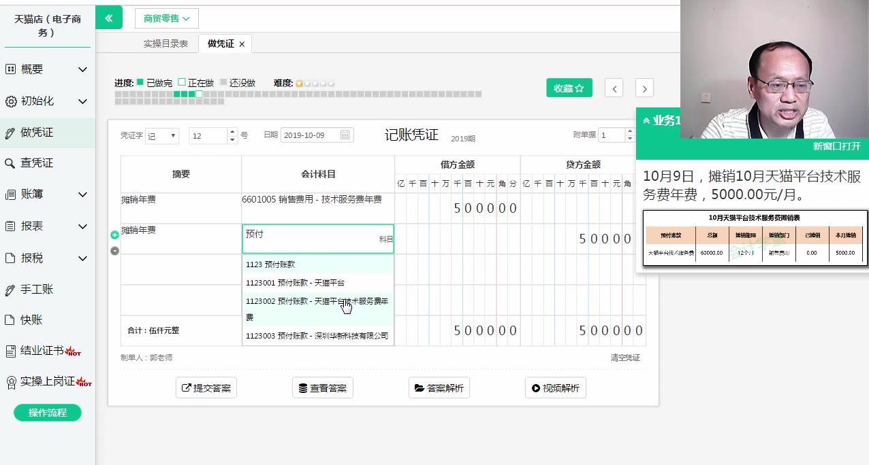Open the 视频解析 video explanation

(x=555, y=387)
